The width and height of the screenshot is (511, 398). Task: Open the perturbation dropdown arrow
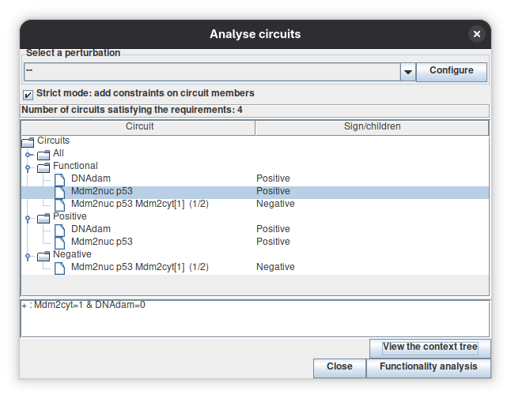[407, 72]
